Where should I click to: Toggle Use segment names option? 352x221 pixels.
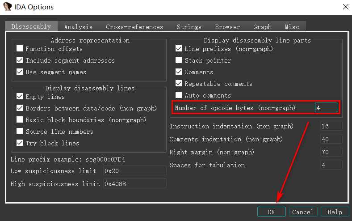click(x=20, y=72)
